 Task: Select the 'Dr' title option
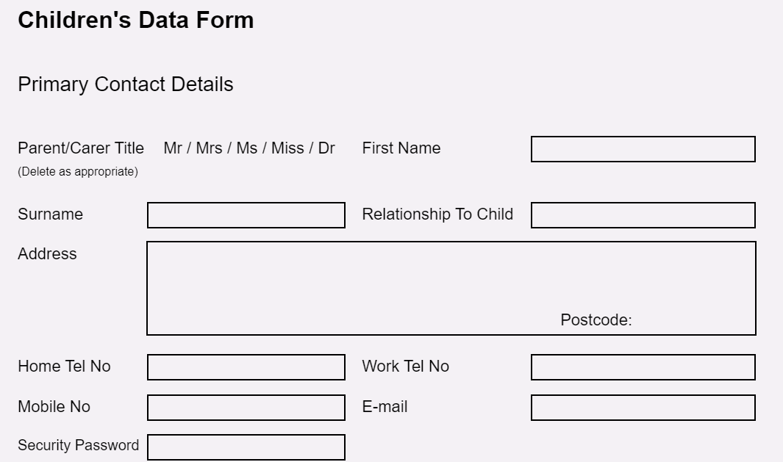326,148
